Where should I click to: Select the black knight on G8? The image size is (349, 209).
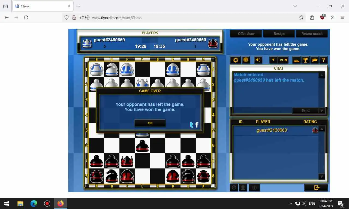click(112, 176)
